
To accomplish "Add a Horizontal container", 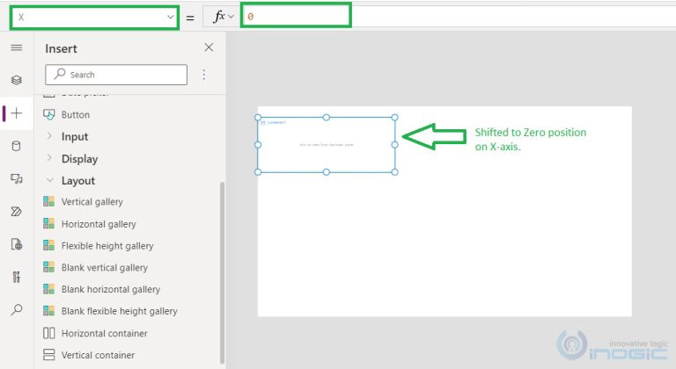I will [104, 334].
